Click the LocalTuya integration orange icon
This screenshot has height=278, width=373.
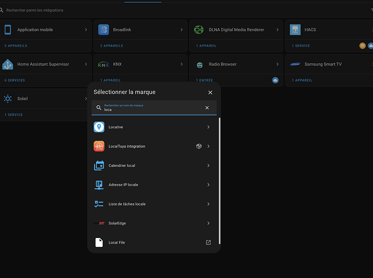point(99,146)
